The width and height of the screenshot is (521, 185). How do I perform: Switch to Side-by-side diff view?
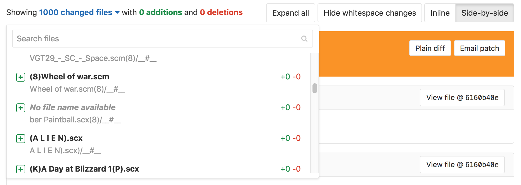coord(484,13)
